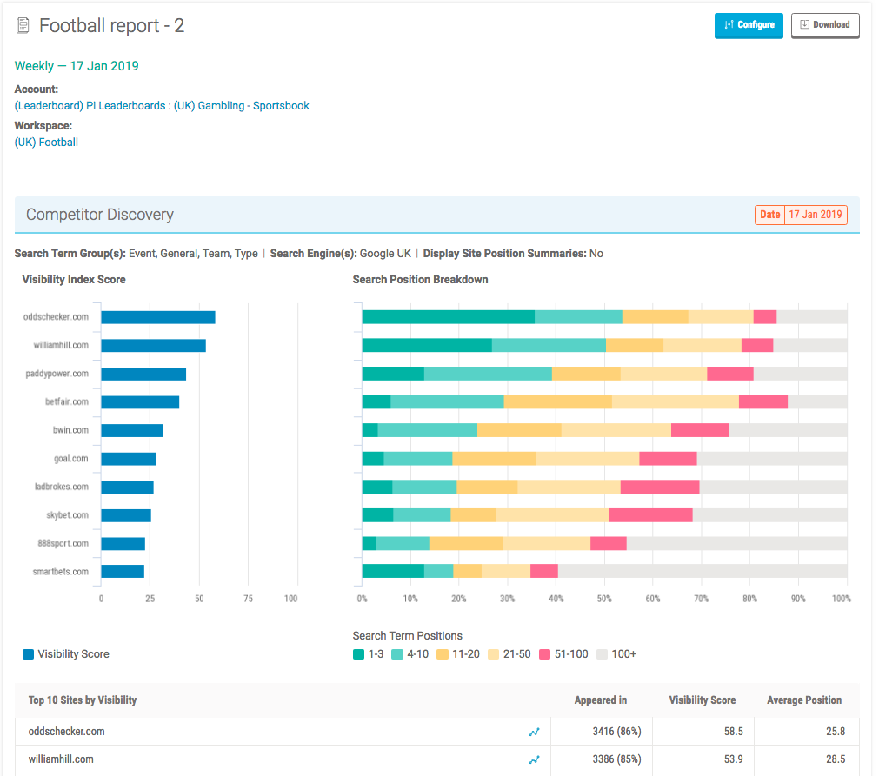
Task: Click the paddypower.com chart axis label
Action: pos(57,374)
